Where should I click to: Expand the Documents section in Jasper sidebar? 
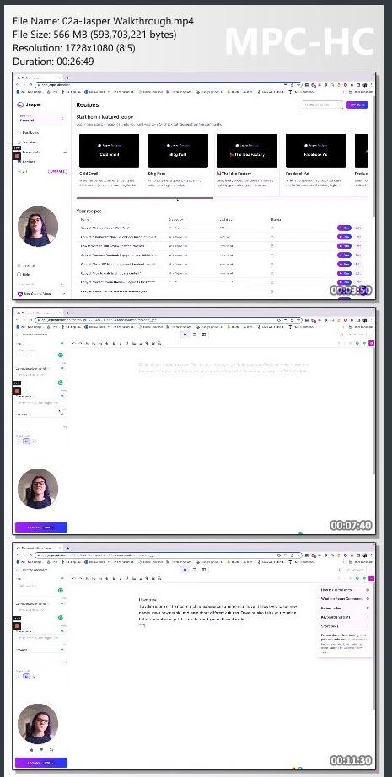point(65,153)
